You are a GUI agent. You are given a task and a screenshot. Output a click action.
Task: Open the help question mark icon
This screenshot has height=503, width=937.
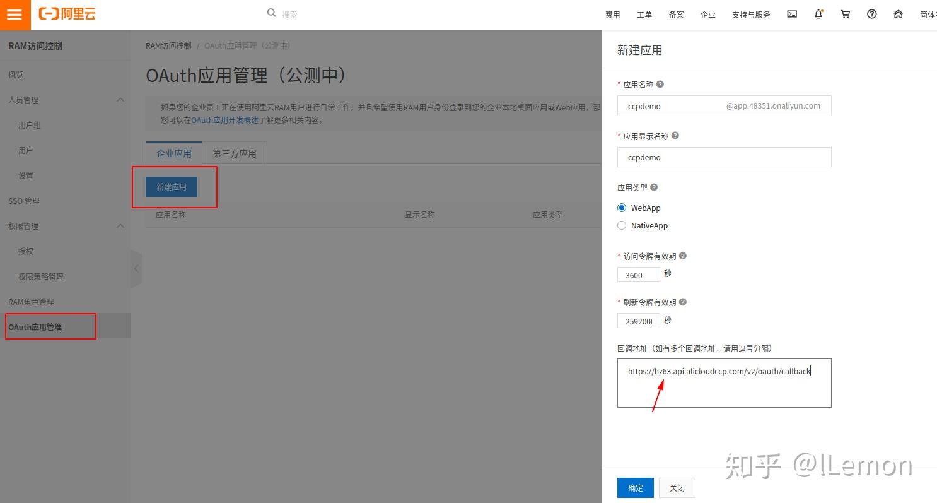871,14
